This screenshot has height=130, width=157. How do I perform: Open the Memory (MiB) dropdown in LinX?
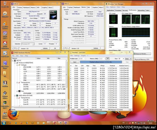click(x=102, y=59)
